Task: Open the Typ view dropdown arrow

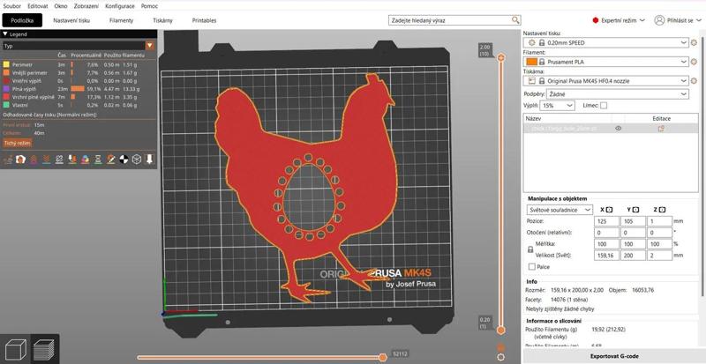Action: pyautogui.click(x=150, y=46)
